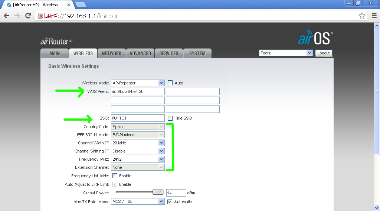The image size is (380, 211).
Task: Open the Max TX Rate dropdown
Action: pyautogui.click(x=138, y=202)
